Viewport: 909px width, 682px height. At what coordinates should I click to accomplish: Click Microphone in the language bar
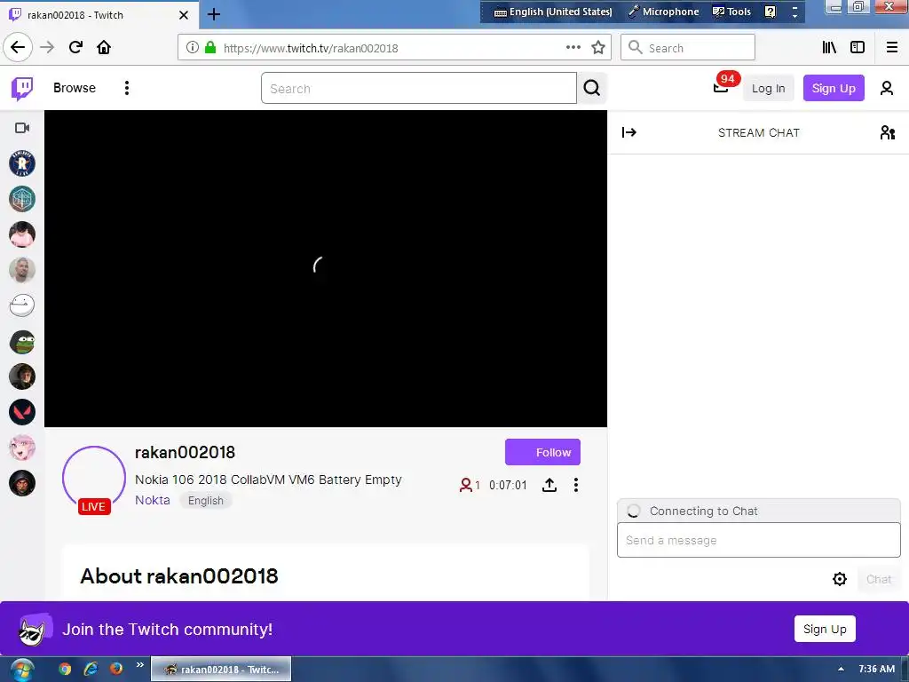click(x=664, y=12)
